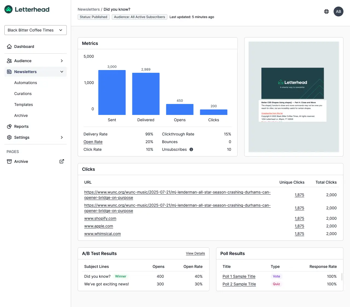Go to Automations in the sidebar
This screenshot has height=307, width=350.
tap(25, 83)
